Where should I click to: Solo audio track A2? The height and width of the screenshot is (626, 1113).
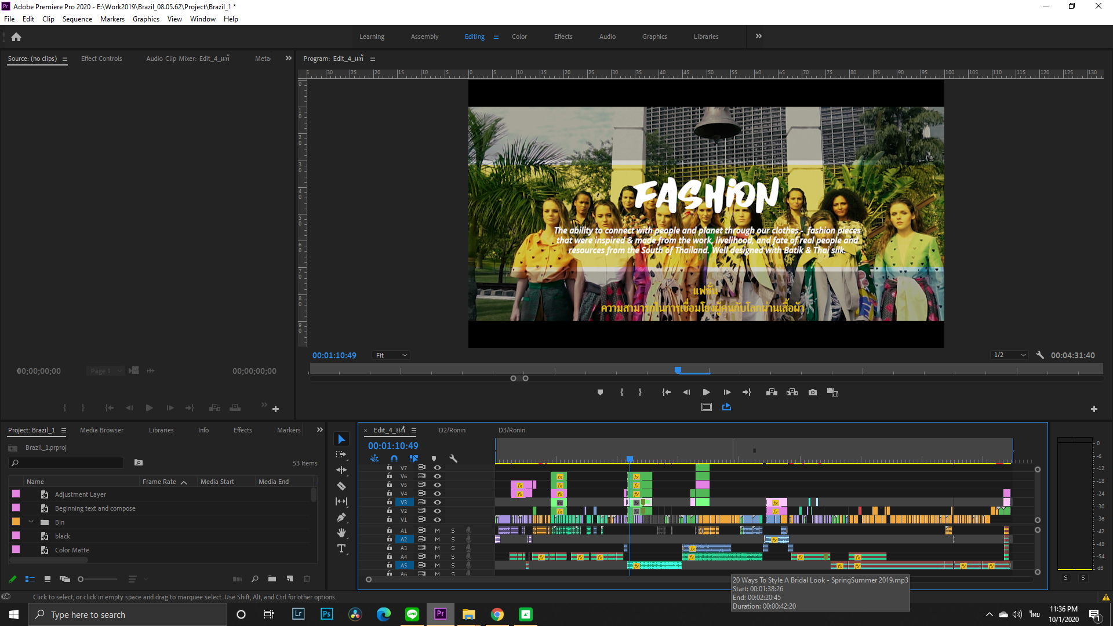click(453, 539)
